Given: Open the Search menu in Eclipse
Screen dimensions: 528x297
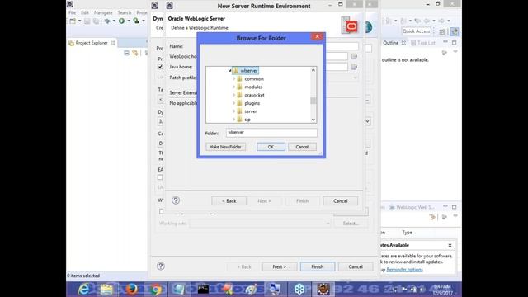Looking at the screenshot, I should [125, 12].
